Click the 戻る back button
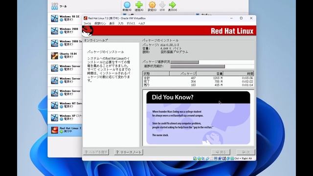 click(x=221, y=152)
